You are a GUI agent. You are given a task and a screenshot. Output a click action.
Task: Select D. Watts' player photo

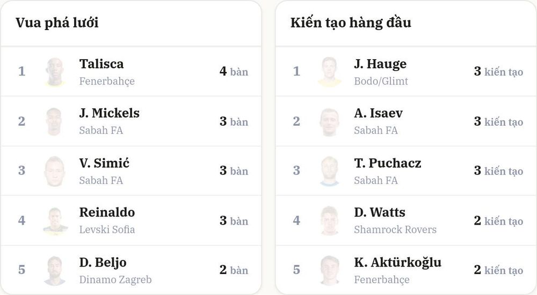click(x=330, y=221)
